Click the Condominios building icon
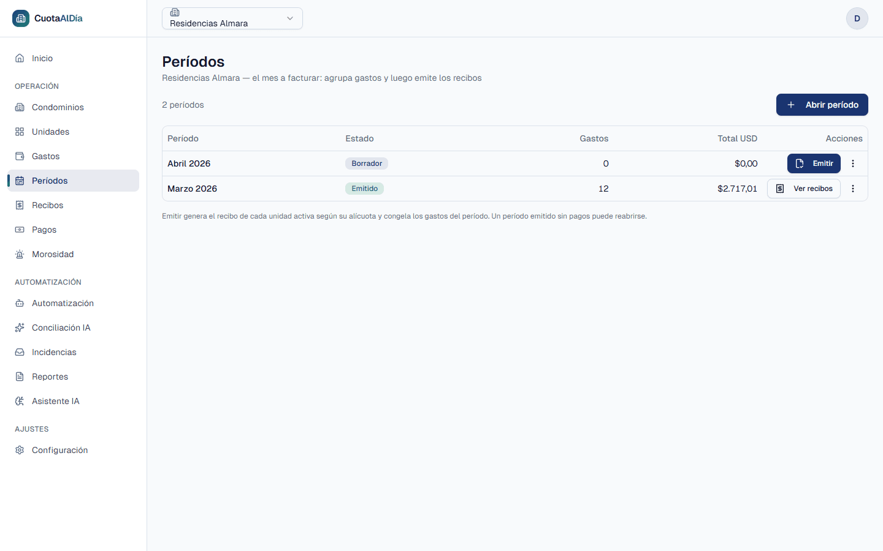The width and height of the screenshot is (883, 551). (20, 107)
